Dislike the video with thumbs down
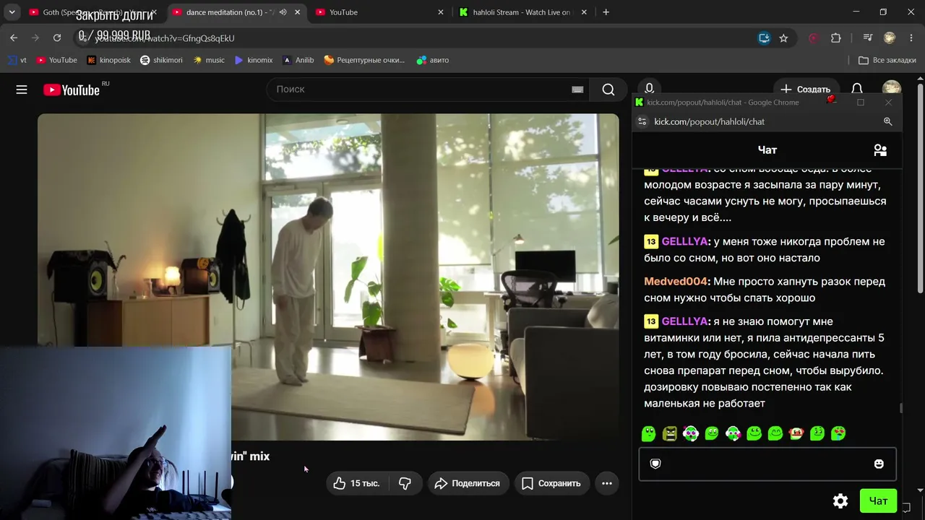The width and height of the screenshot is (925, 520). click(x=405, y=483)
